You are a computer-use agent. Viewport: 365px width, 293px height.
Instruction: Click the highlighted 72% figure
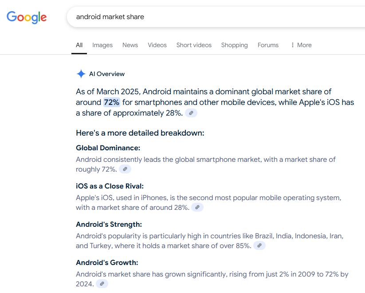tap(111, 102)
